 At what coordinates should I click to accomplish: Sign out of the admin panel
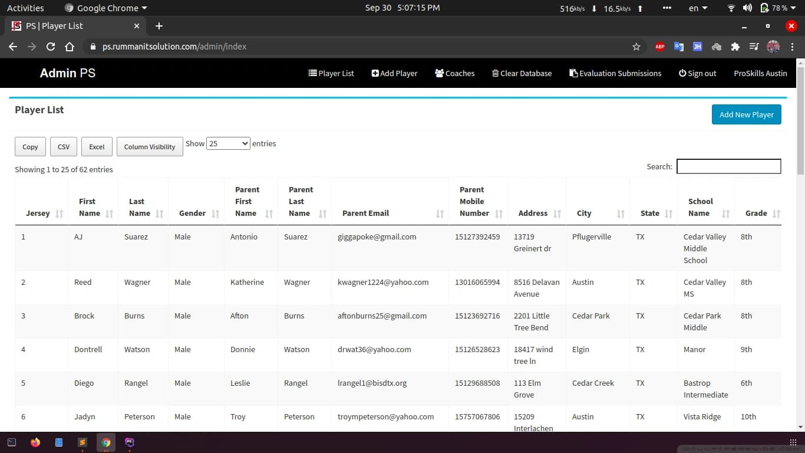(x=697, y=73)
